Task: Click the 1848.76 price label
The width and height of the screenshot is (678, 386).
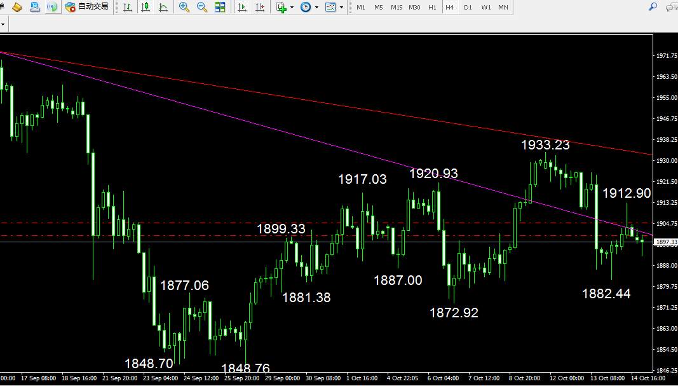Action: click(246, 368)
